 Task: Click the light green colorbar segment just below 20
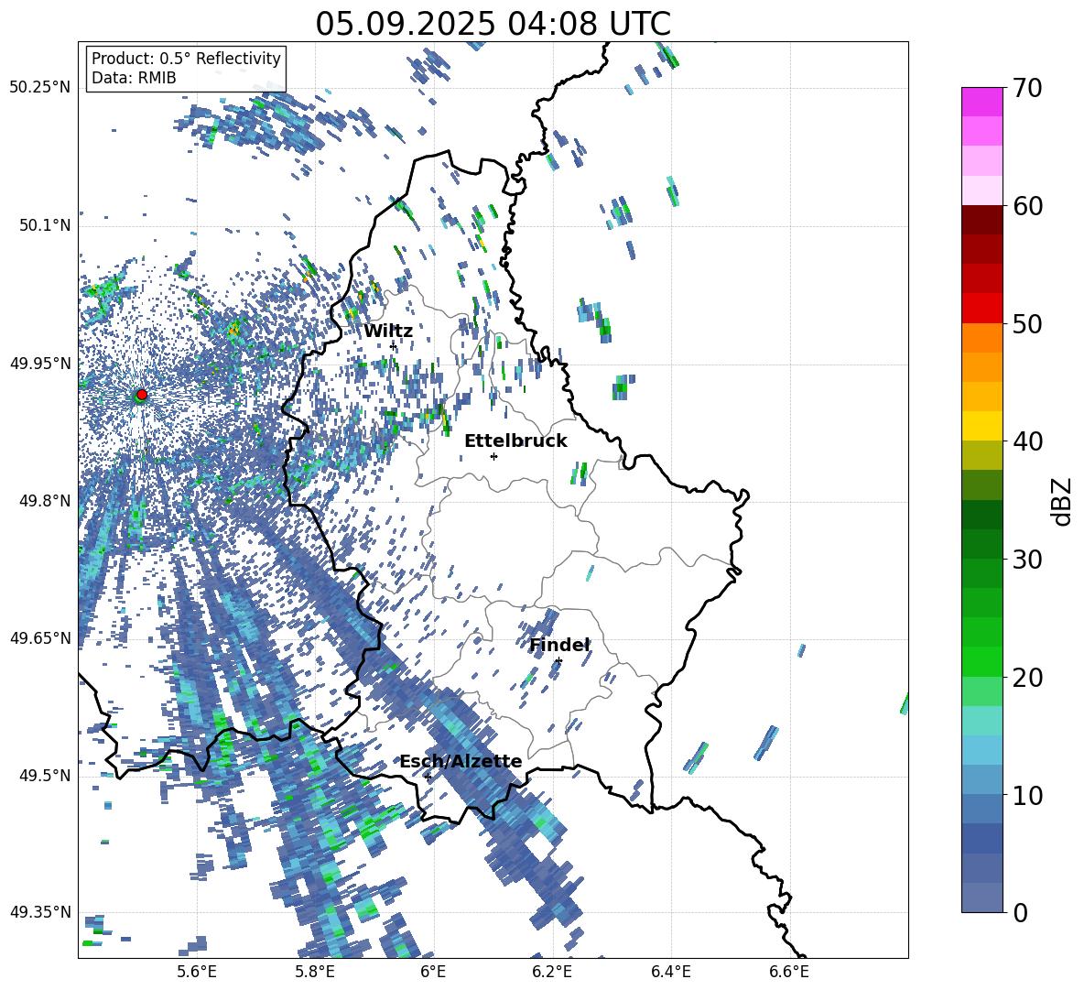click(x=981, y=691)
